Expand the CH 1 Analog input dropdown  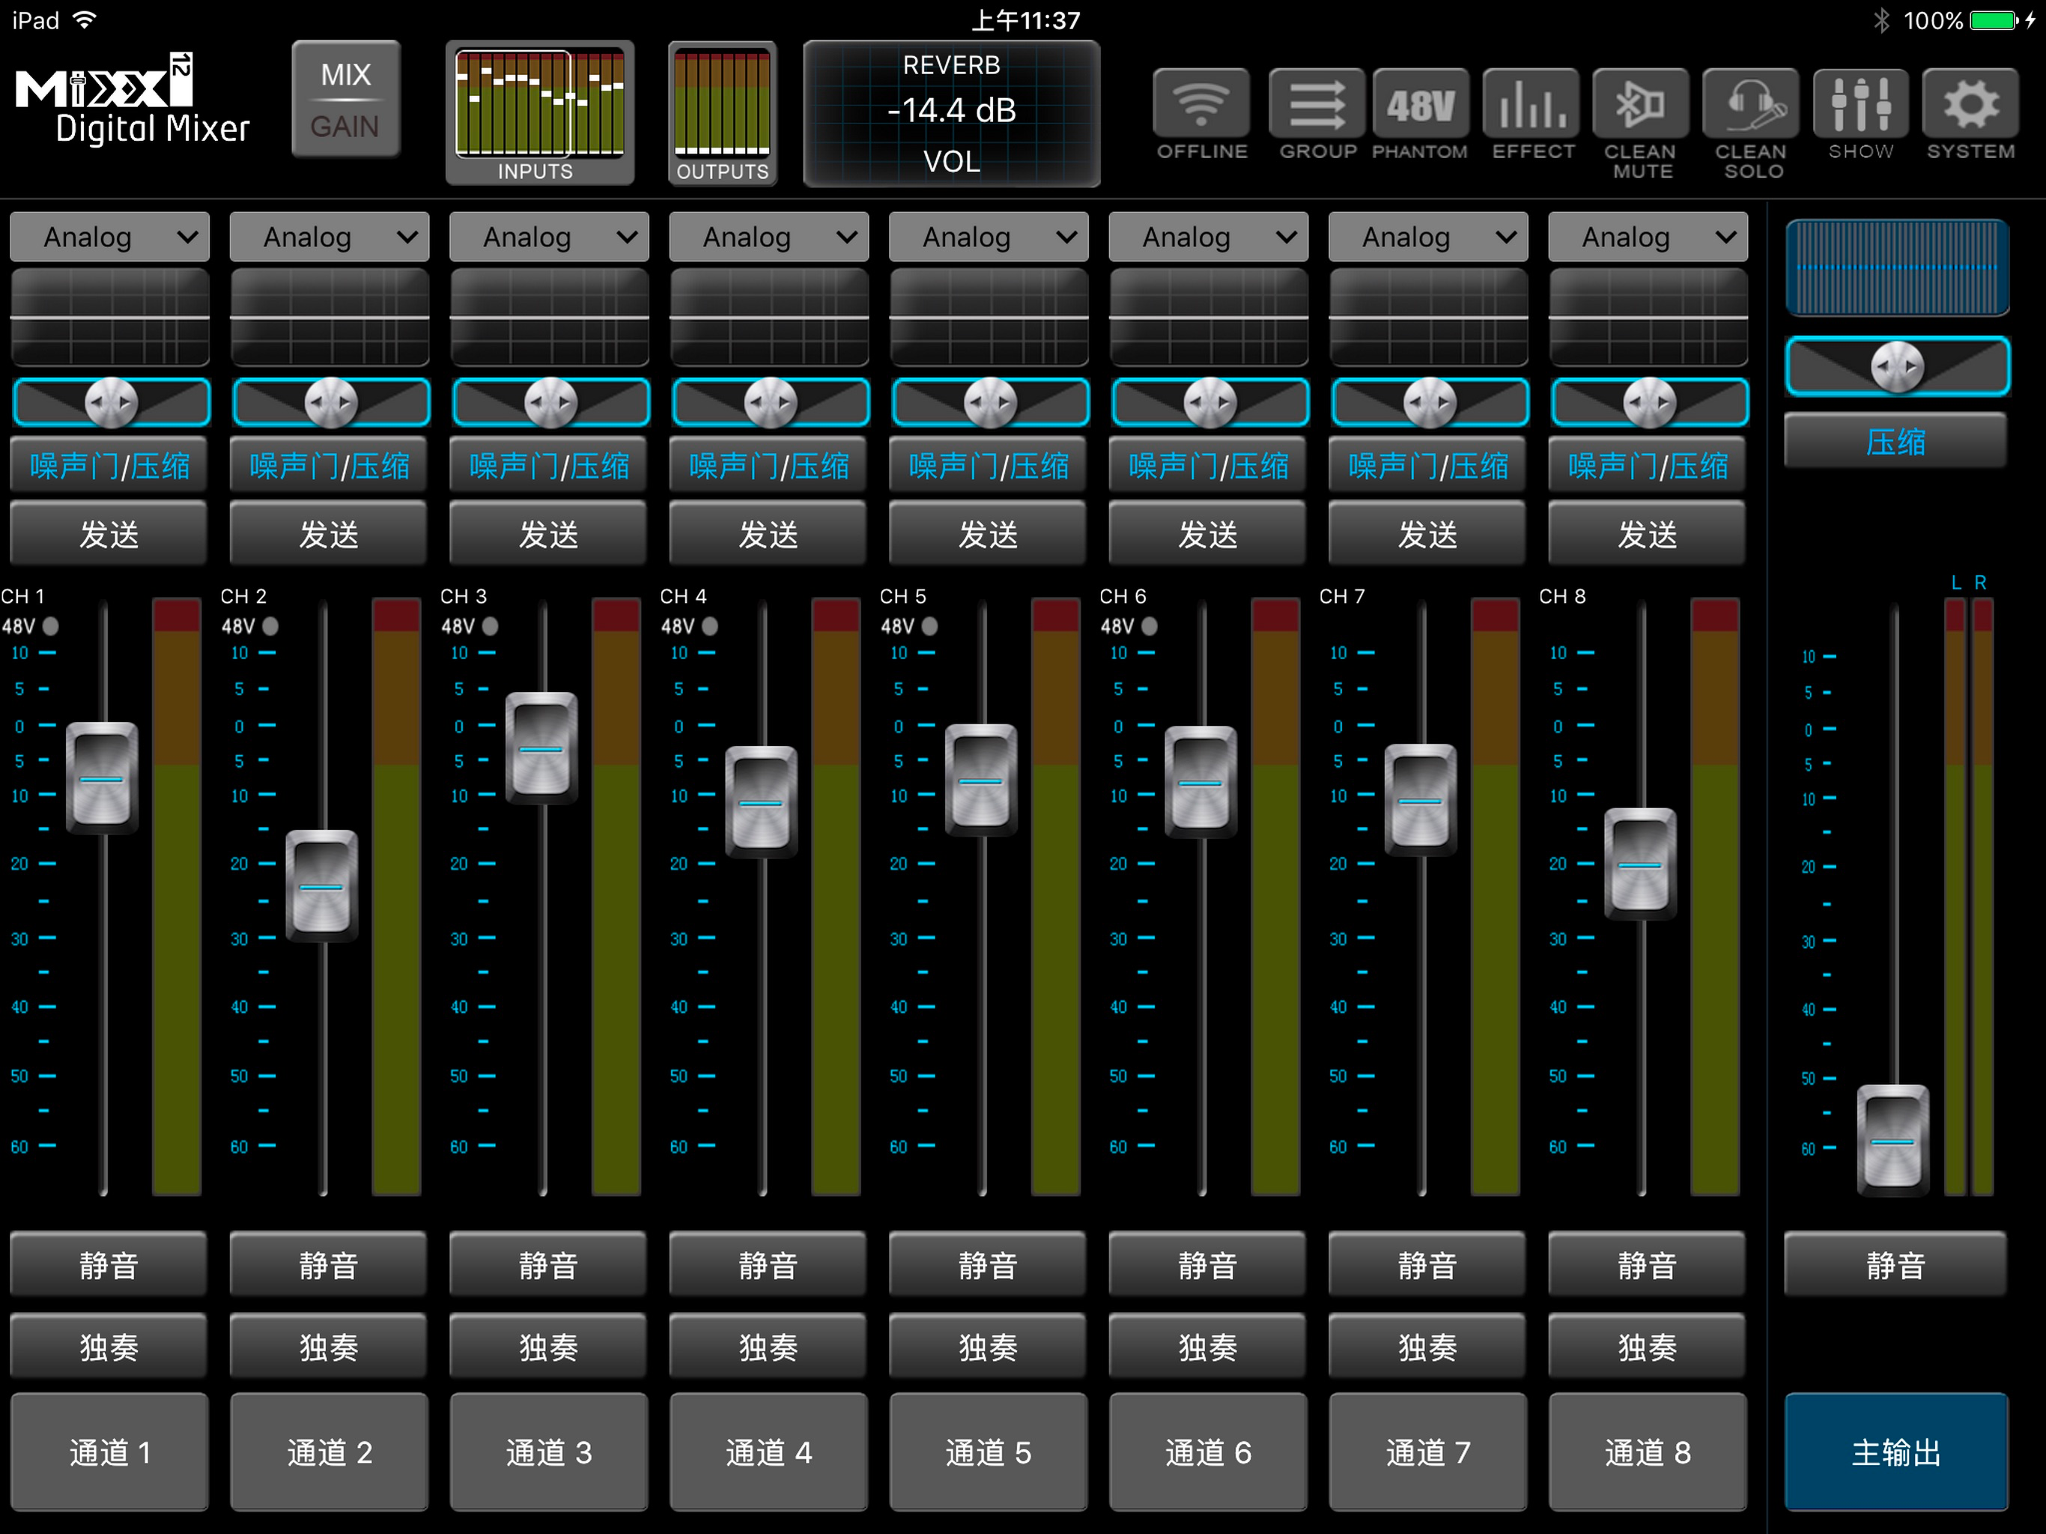coord(109,237)
